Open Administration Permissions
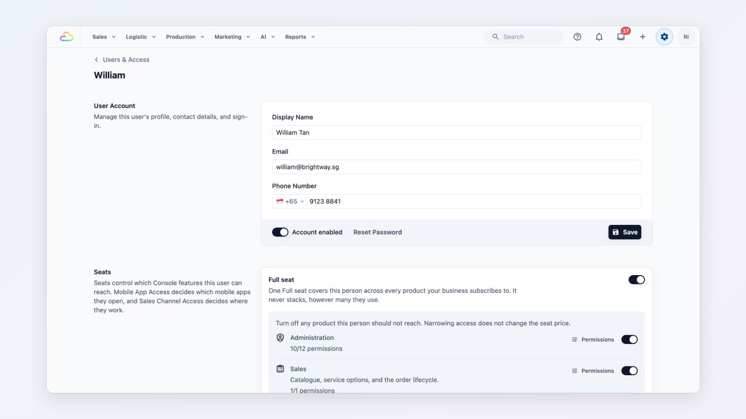This screenshot has height=419, width=746. point(593,340)
